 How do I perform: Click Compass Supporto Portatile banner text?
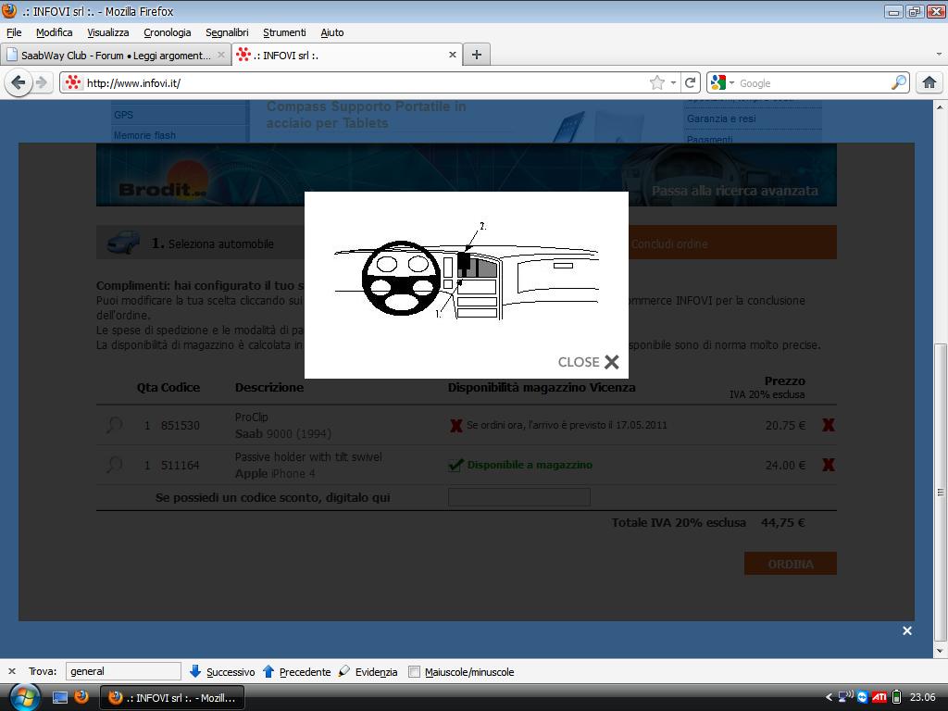(x=366, y=115)
